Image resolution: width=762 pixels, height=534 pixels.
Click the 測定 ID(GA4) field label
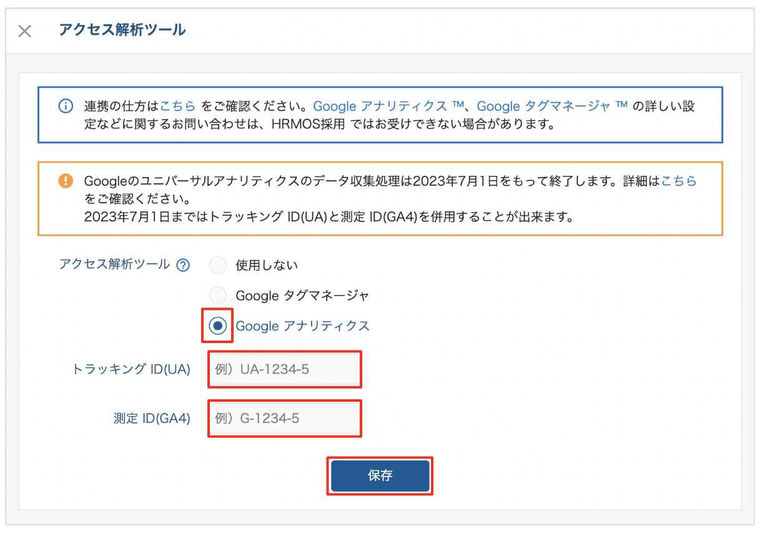pyautogui.click(x=148, y=418)
